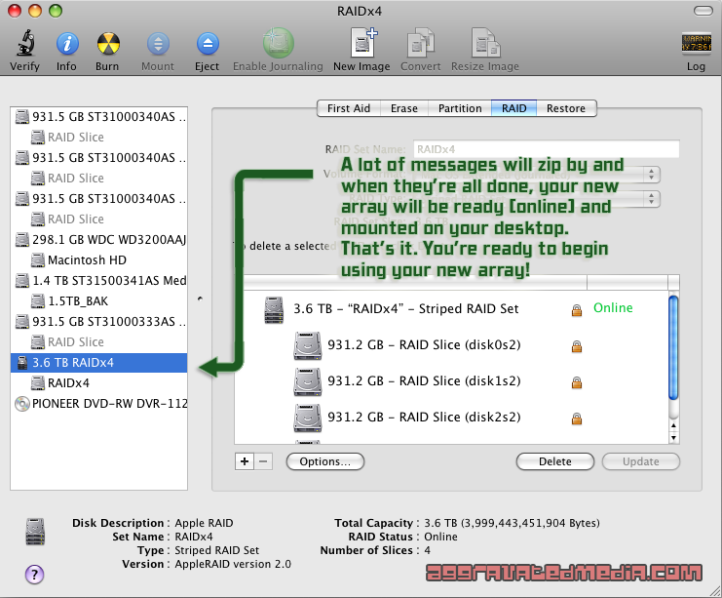Image resolution: width=722 pixels, height=598 pixels.
Task: Switch to the First Aid tab
Action: 349,108
